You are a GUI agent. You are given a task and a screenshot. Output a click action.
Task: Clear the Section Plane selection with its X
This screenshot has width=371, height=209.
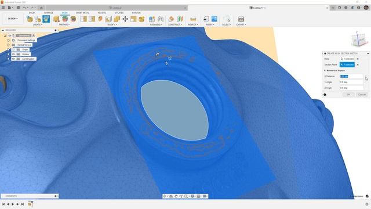pyautogui.click(x=358, y=64)
